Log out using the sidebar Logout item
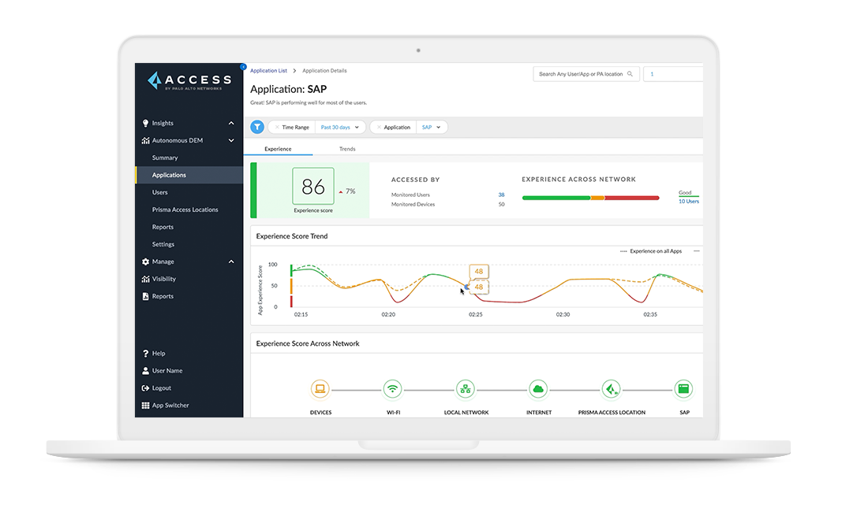The image size is (853, 523). click(x=161, y=388)
